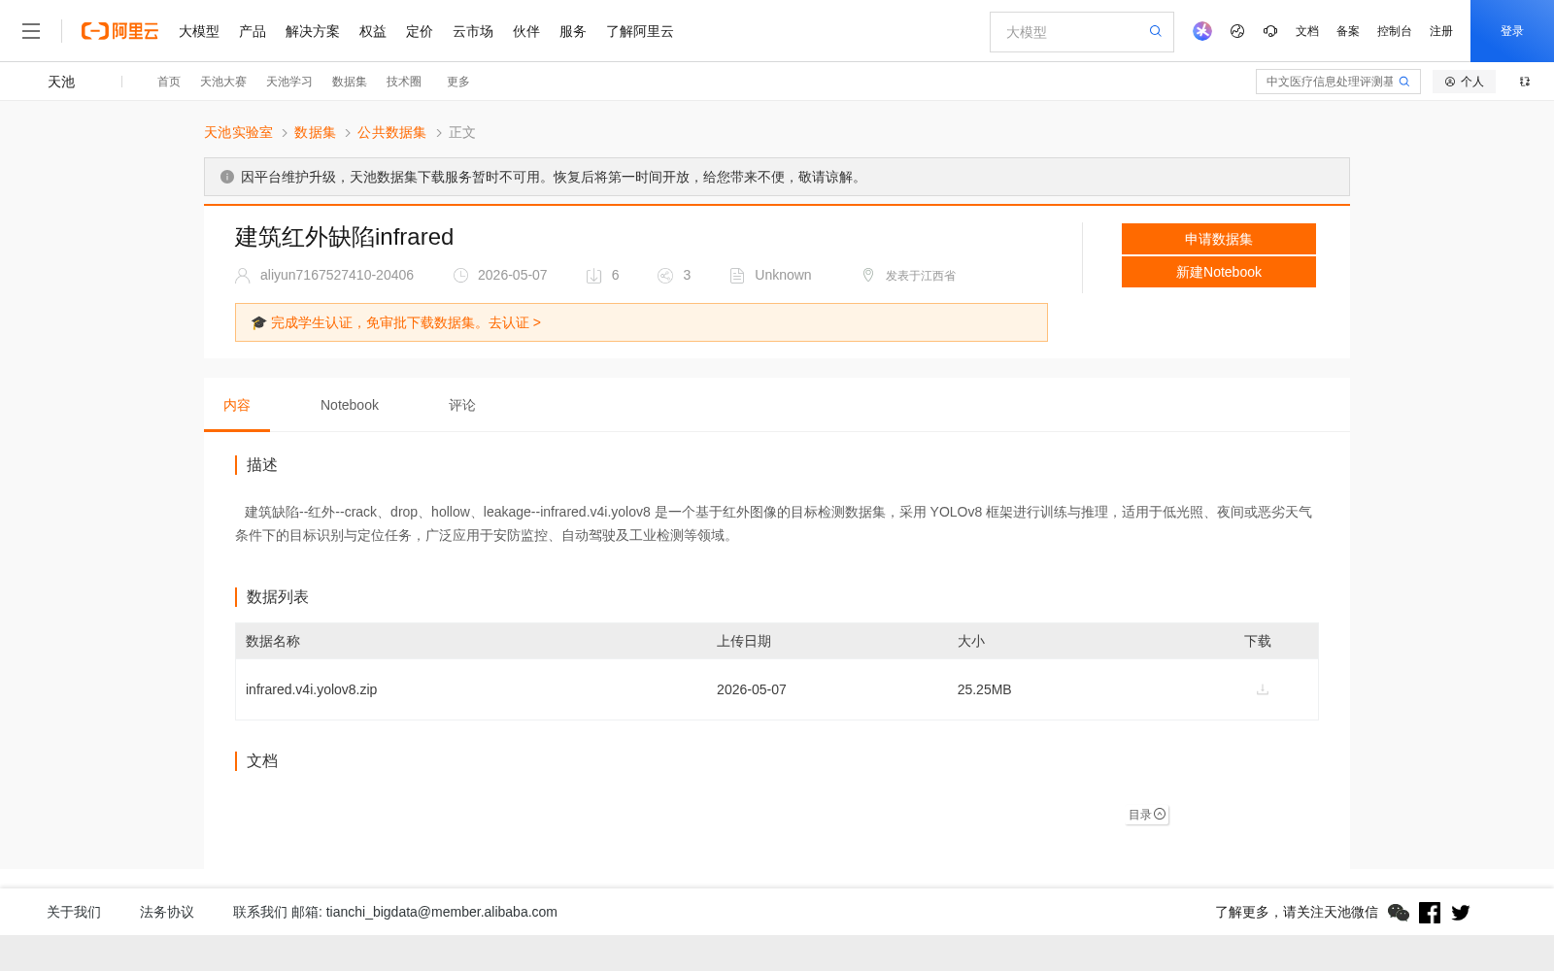Image resolution: width=1554 pixels, height=971 pixels.
Task: Open 技术圈 in Tianchi nav
Action: [x=404, y=82]
